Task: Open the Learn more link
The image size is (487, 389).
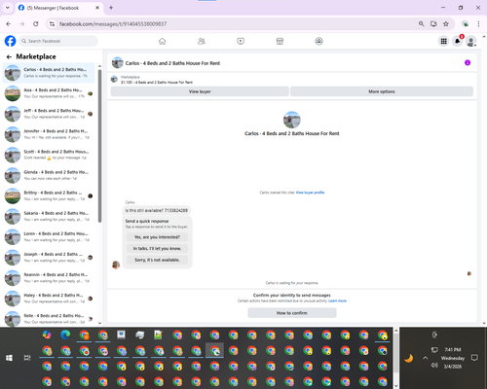Action: click(x=337, y=301)
